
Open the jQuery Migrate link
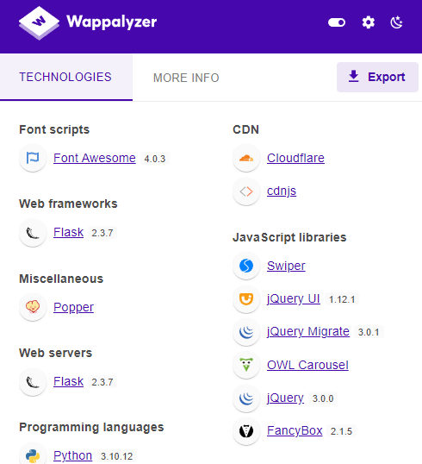tap(308, 332)
